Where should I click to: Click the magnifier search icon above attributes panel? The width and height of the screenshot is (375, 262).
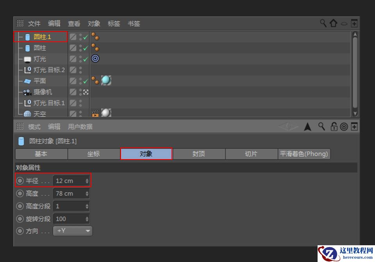321,127
